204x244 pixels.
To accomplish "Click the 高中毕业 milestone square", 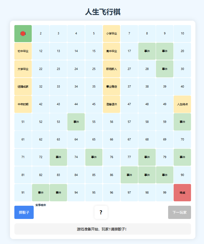I will coord(112,51).
